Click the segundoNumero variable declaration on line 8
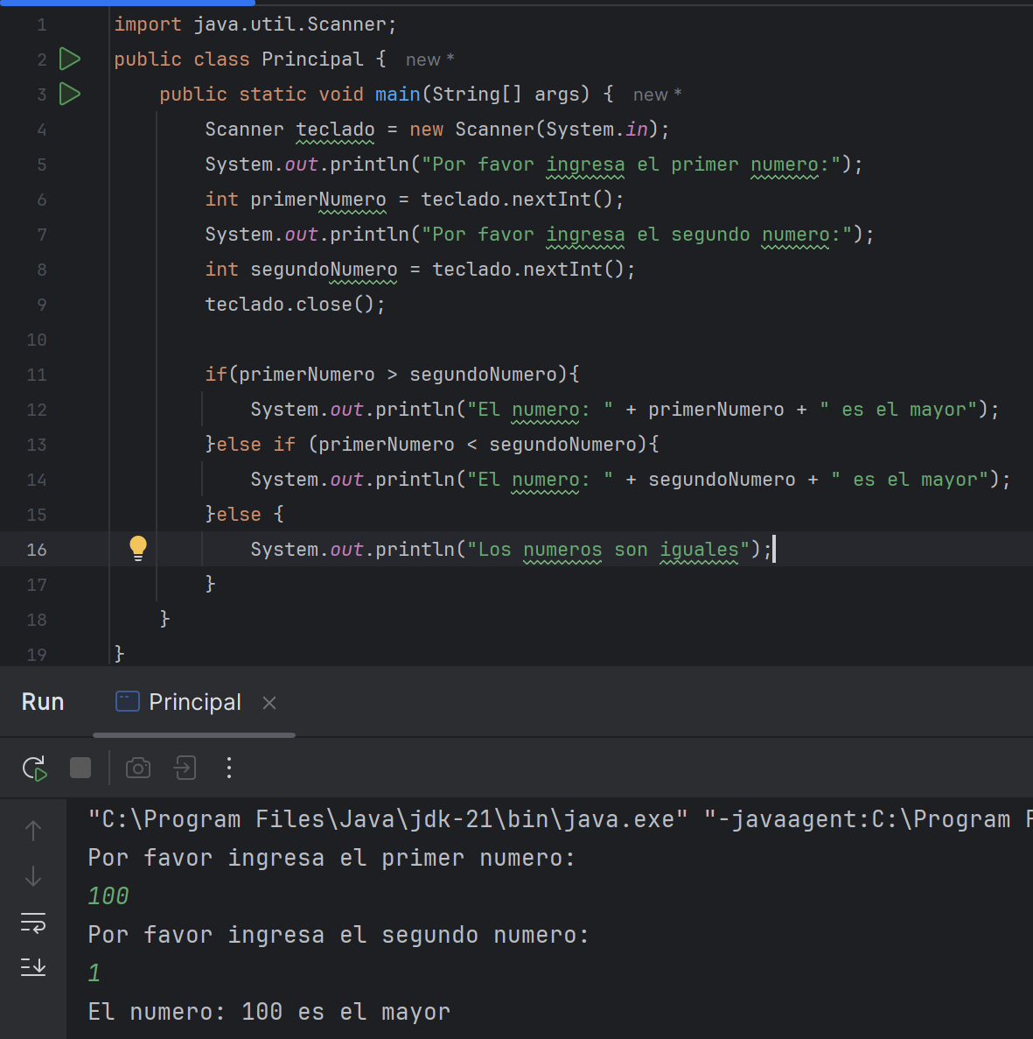 pos(324,270)
